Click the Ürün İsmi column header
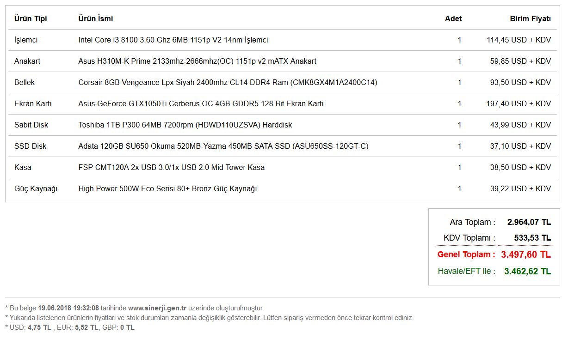The width and height of the screenshot is (562, 339). tap(96, 19)
